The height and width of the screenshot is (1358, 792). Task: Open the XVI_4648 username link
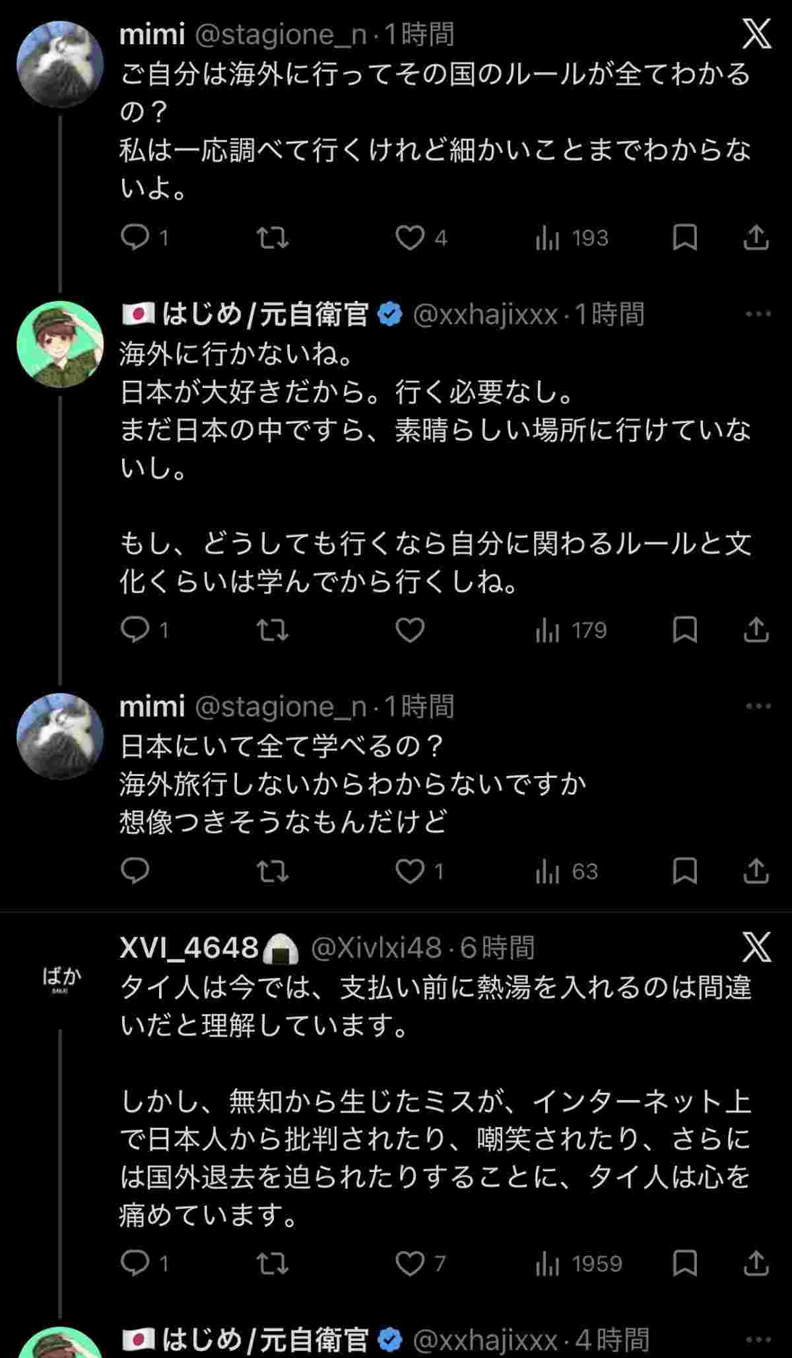(x=189, y=948)
